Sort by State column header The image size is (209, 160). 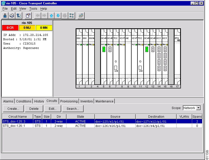coord(80,116)
